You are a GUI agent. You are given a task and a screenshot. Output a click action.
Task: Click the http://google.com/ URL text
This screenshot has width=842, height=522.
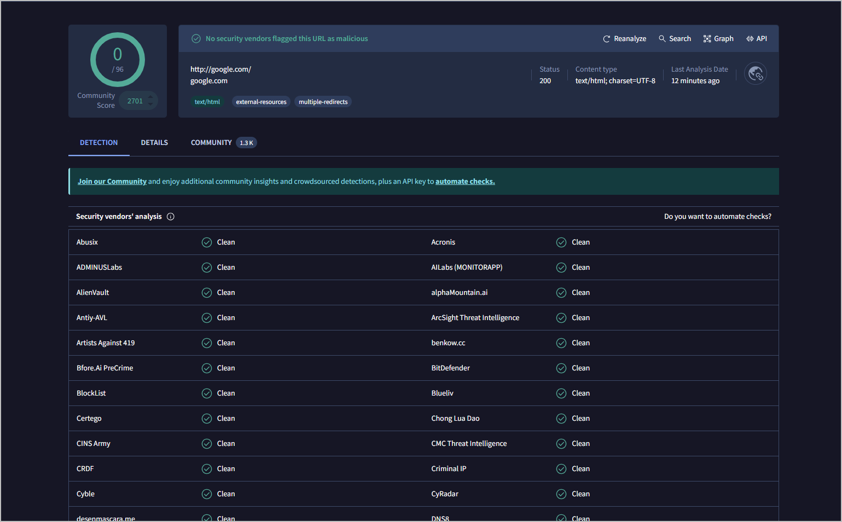point(220,69)
